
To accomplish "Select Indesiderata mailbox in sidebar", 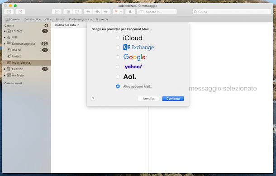I will point(26,62).
